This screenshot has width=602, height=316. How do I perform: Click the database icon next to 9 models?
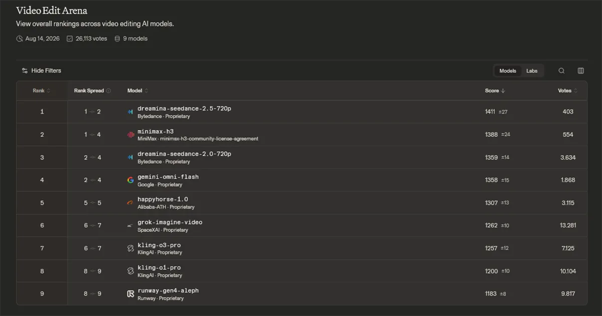coord(117,39)
